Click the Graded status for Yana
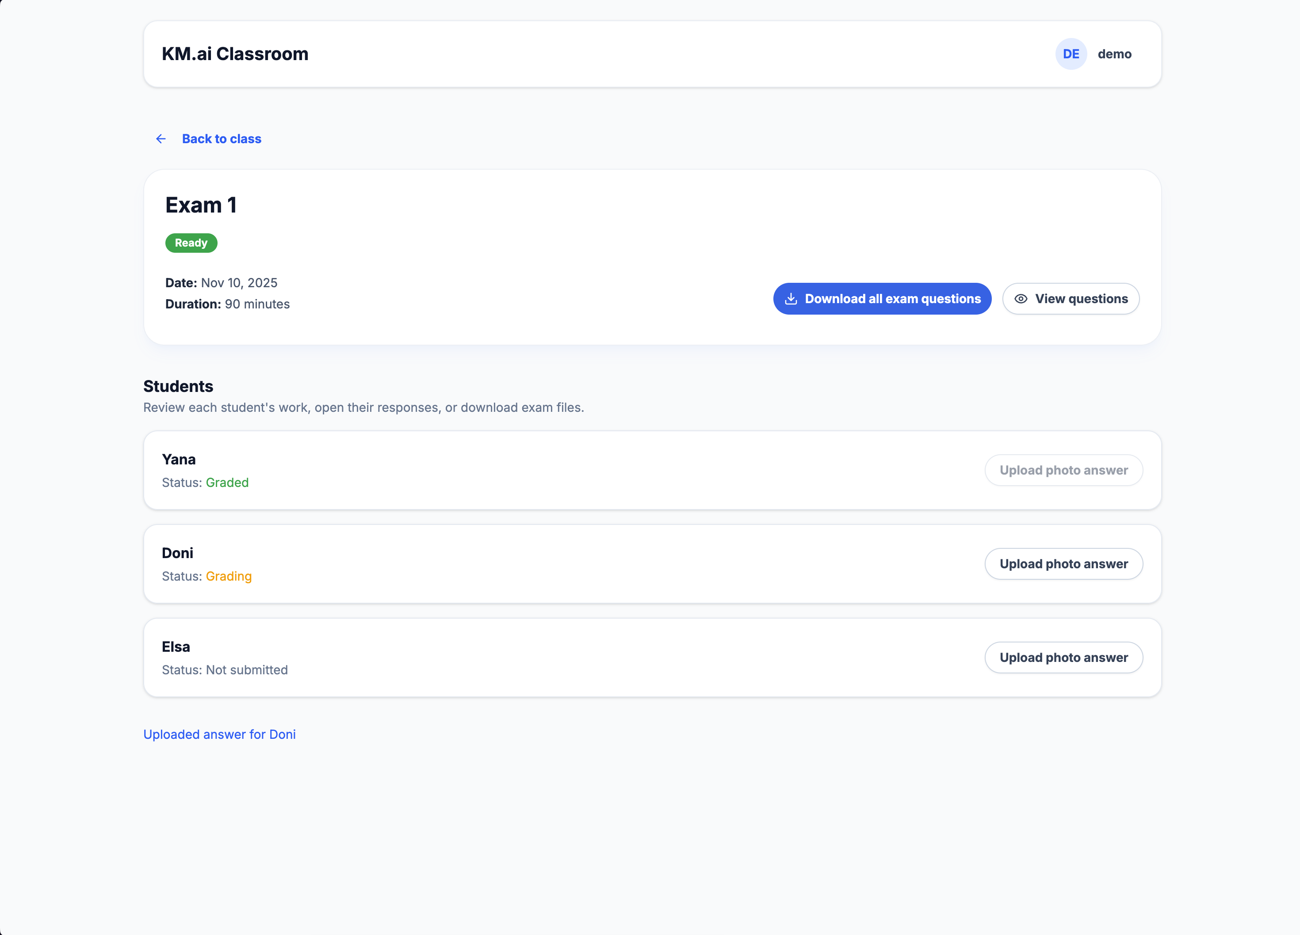 pos(227,483)
